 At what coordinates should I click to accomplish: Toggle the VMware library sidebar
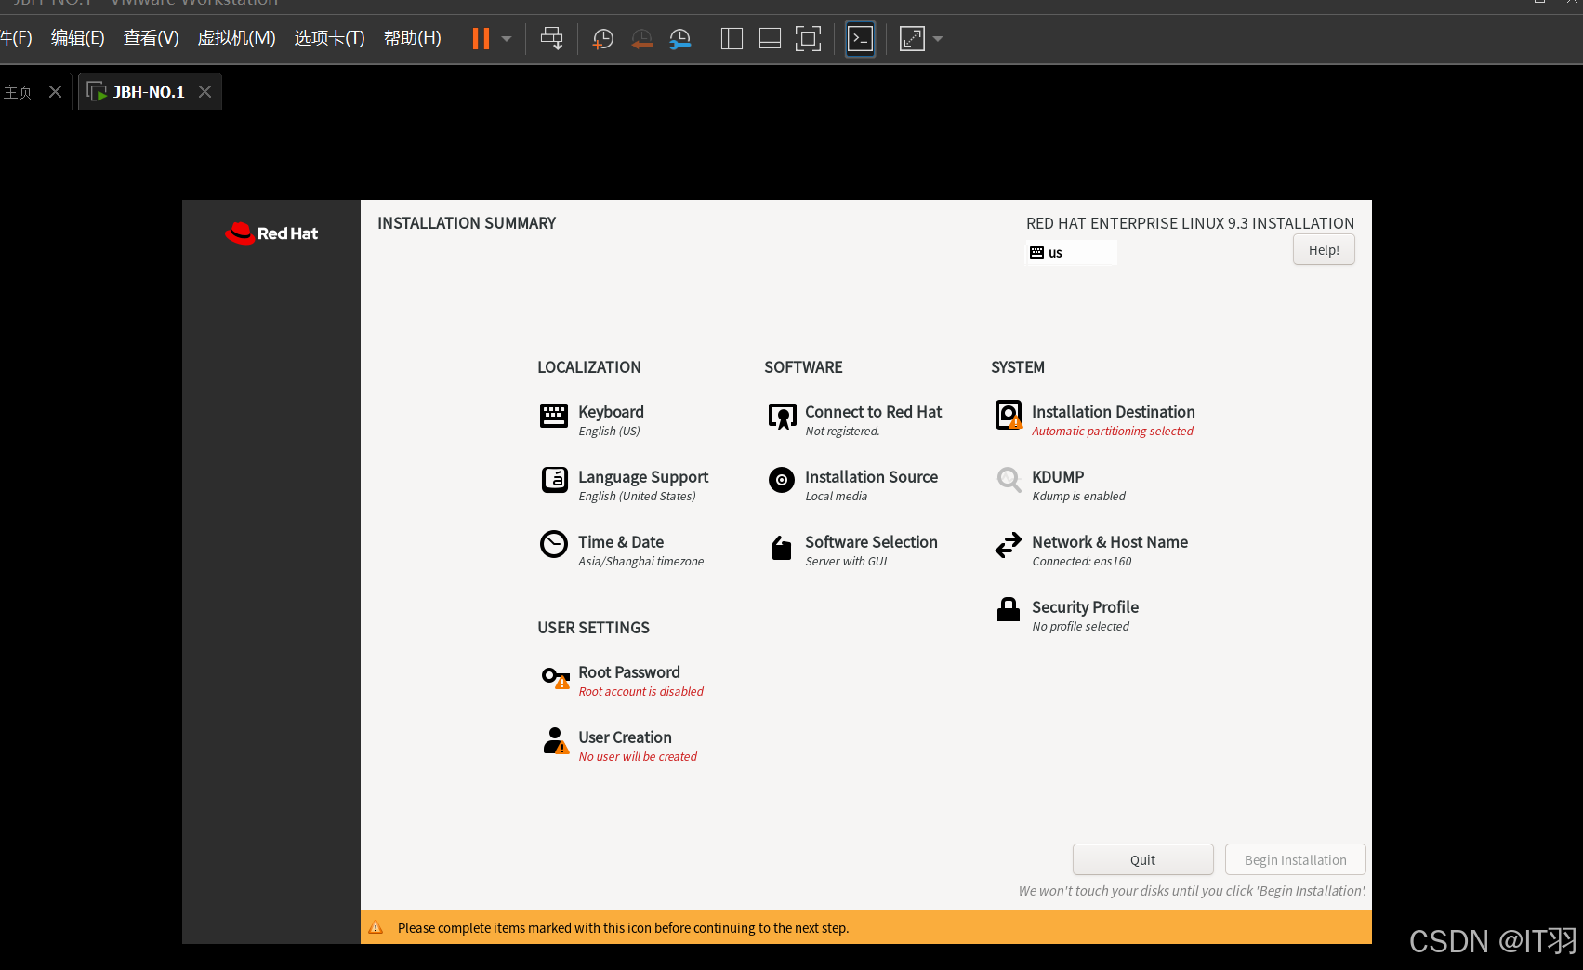(732, 39)
